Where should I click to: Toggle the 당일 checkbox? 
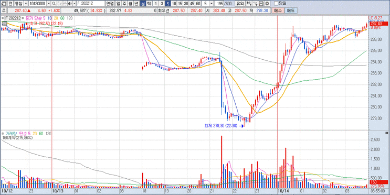click(x=276, y=4)
